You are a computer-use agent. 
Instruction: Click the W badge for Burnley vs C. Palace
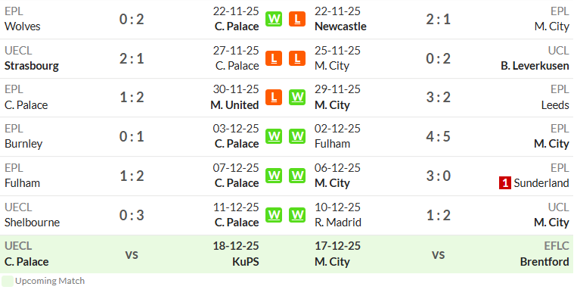274,136
